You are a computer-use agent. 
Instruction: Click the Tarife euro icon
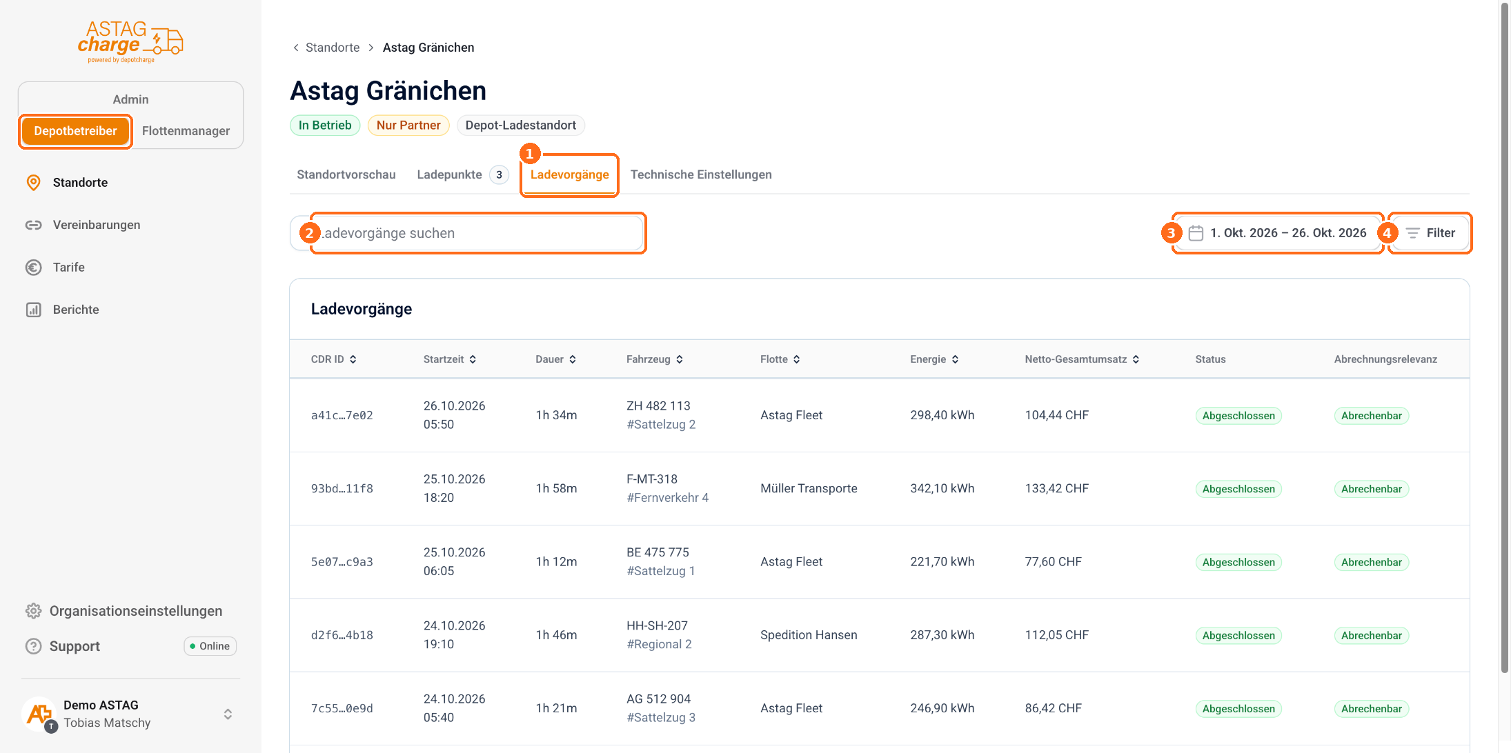[33, 268]
